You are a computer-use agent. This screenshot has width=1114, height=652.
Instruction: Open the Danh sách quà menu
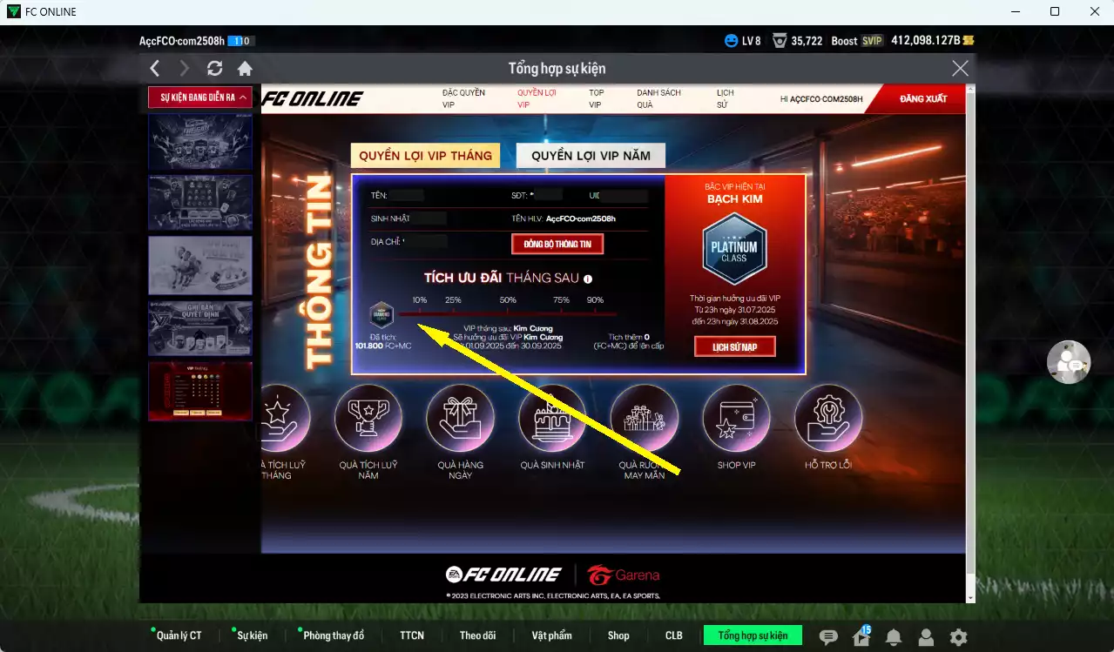click(x=658, y=98)
